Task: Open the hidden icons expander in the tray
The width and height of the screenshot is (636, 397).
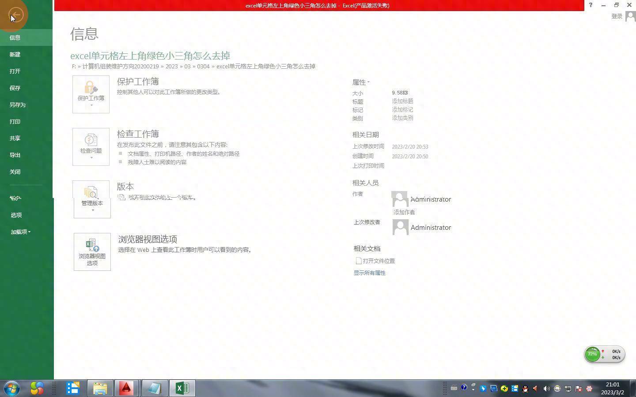Action: coord(473,389)
